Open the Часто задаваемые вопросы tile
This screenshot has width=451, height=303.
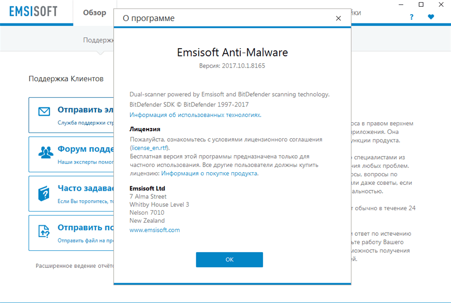[x=71, y=194]
